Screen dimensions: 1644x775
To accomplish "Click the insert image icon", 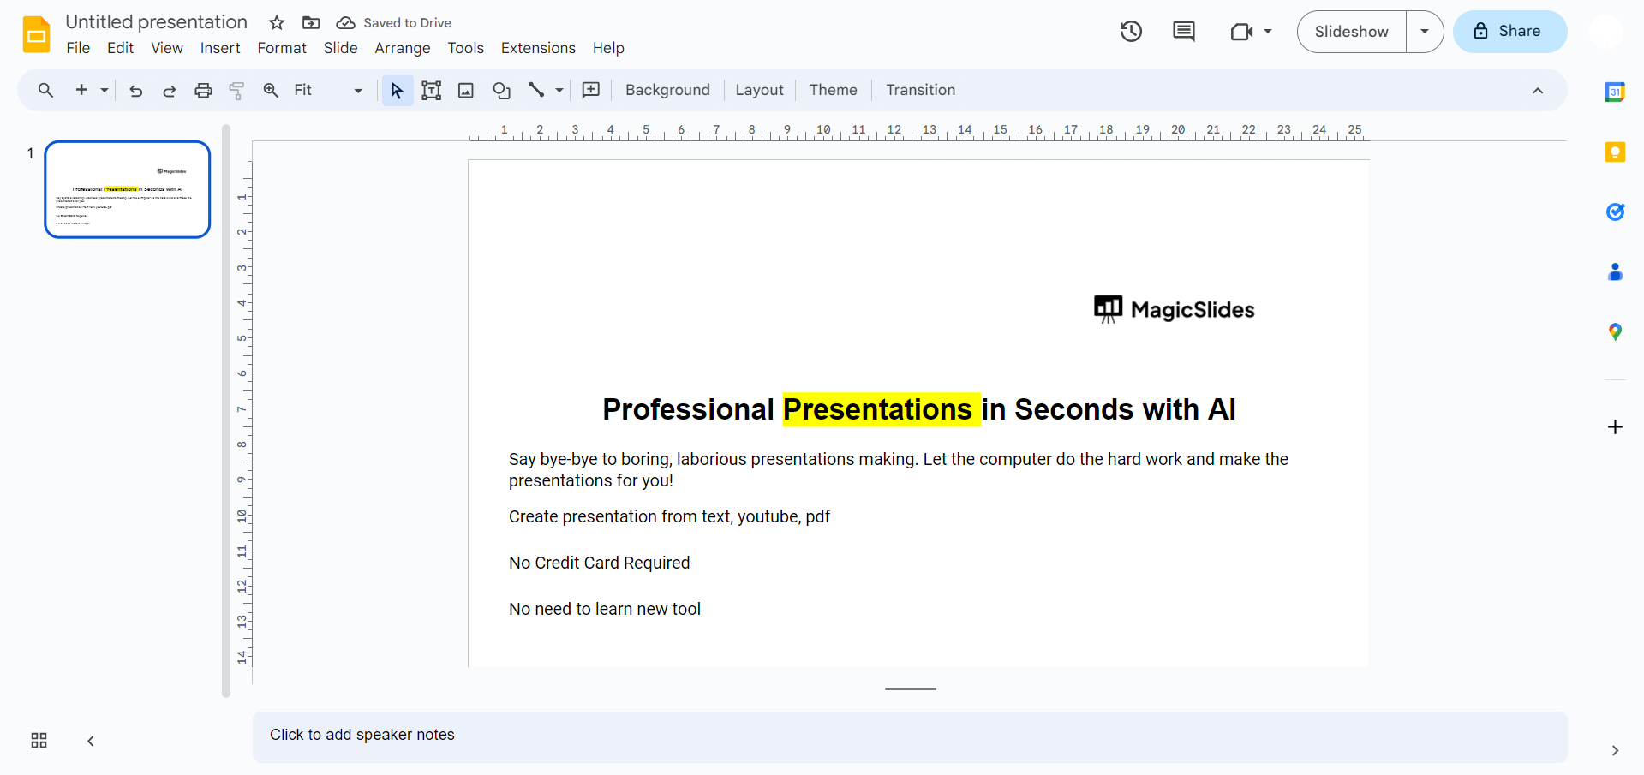I will coord(466,91).
